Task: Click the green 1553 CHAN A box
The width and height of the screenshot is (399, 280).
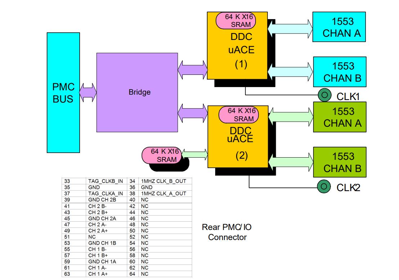Action: click(339, 117)
